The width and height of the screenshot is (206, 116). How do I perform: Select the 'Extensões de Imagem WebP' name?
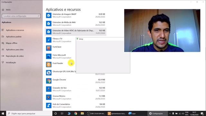(64, 14)
